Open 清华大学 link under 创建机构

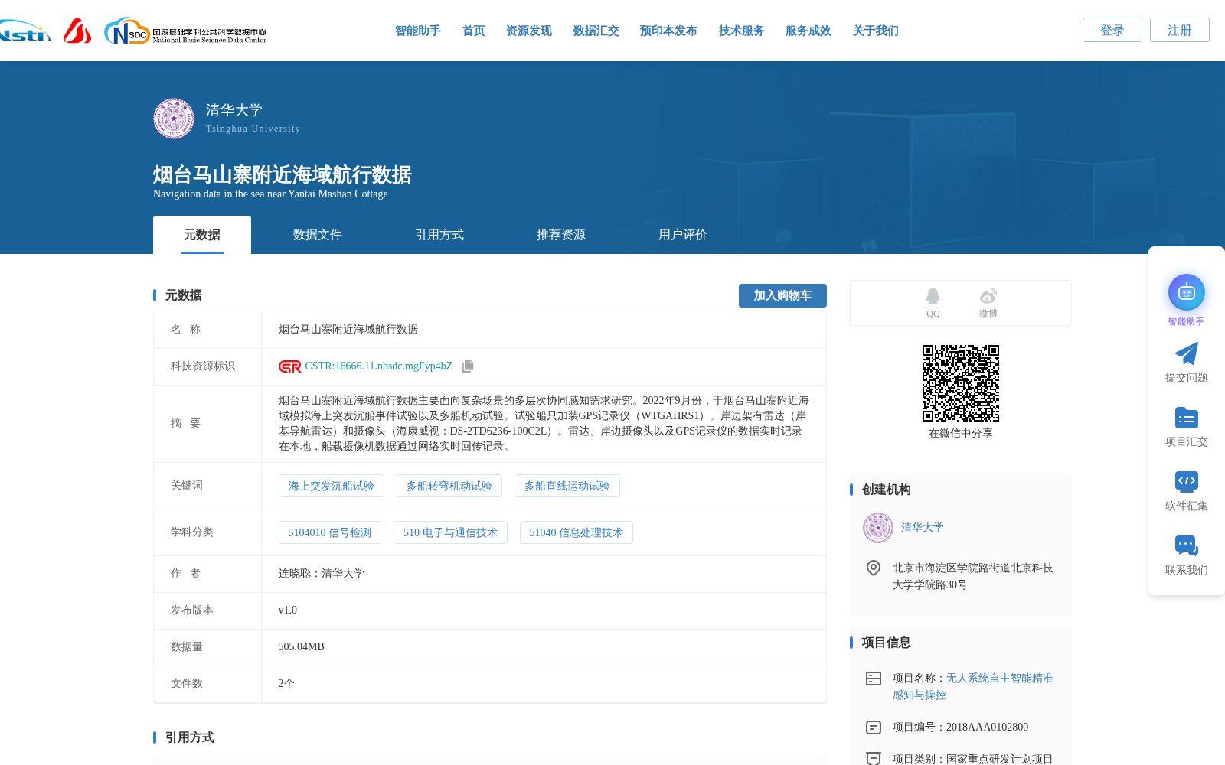(922, 528)
